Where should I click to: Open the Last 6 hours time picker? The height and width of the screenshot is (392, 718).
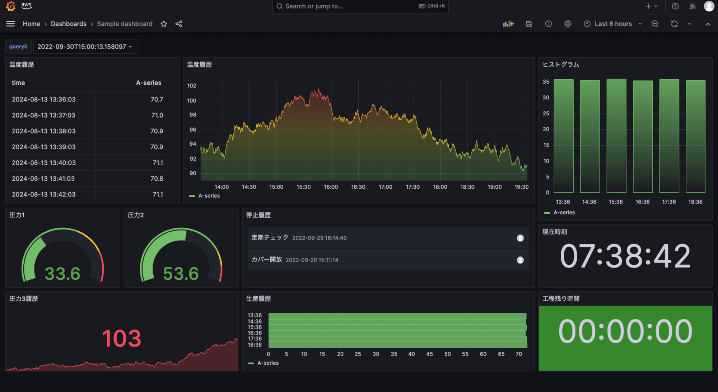point(613,24)
